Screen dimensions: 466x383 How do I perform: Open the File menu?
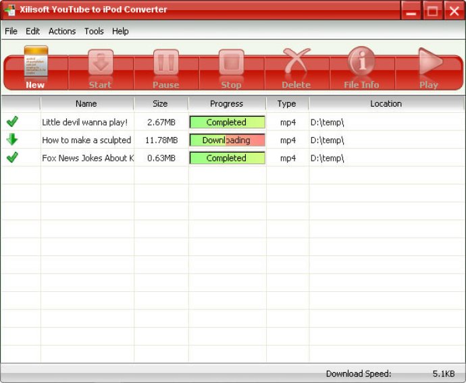click(11, 31)
